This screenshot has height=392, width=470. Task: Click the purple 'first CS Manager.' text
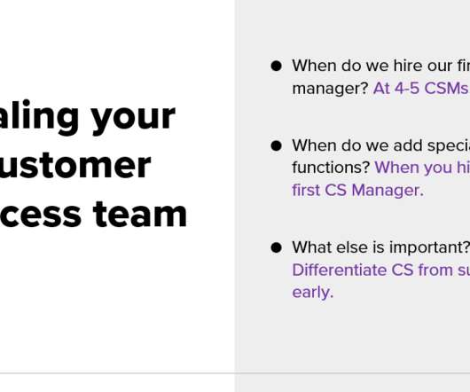[358, 190]
